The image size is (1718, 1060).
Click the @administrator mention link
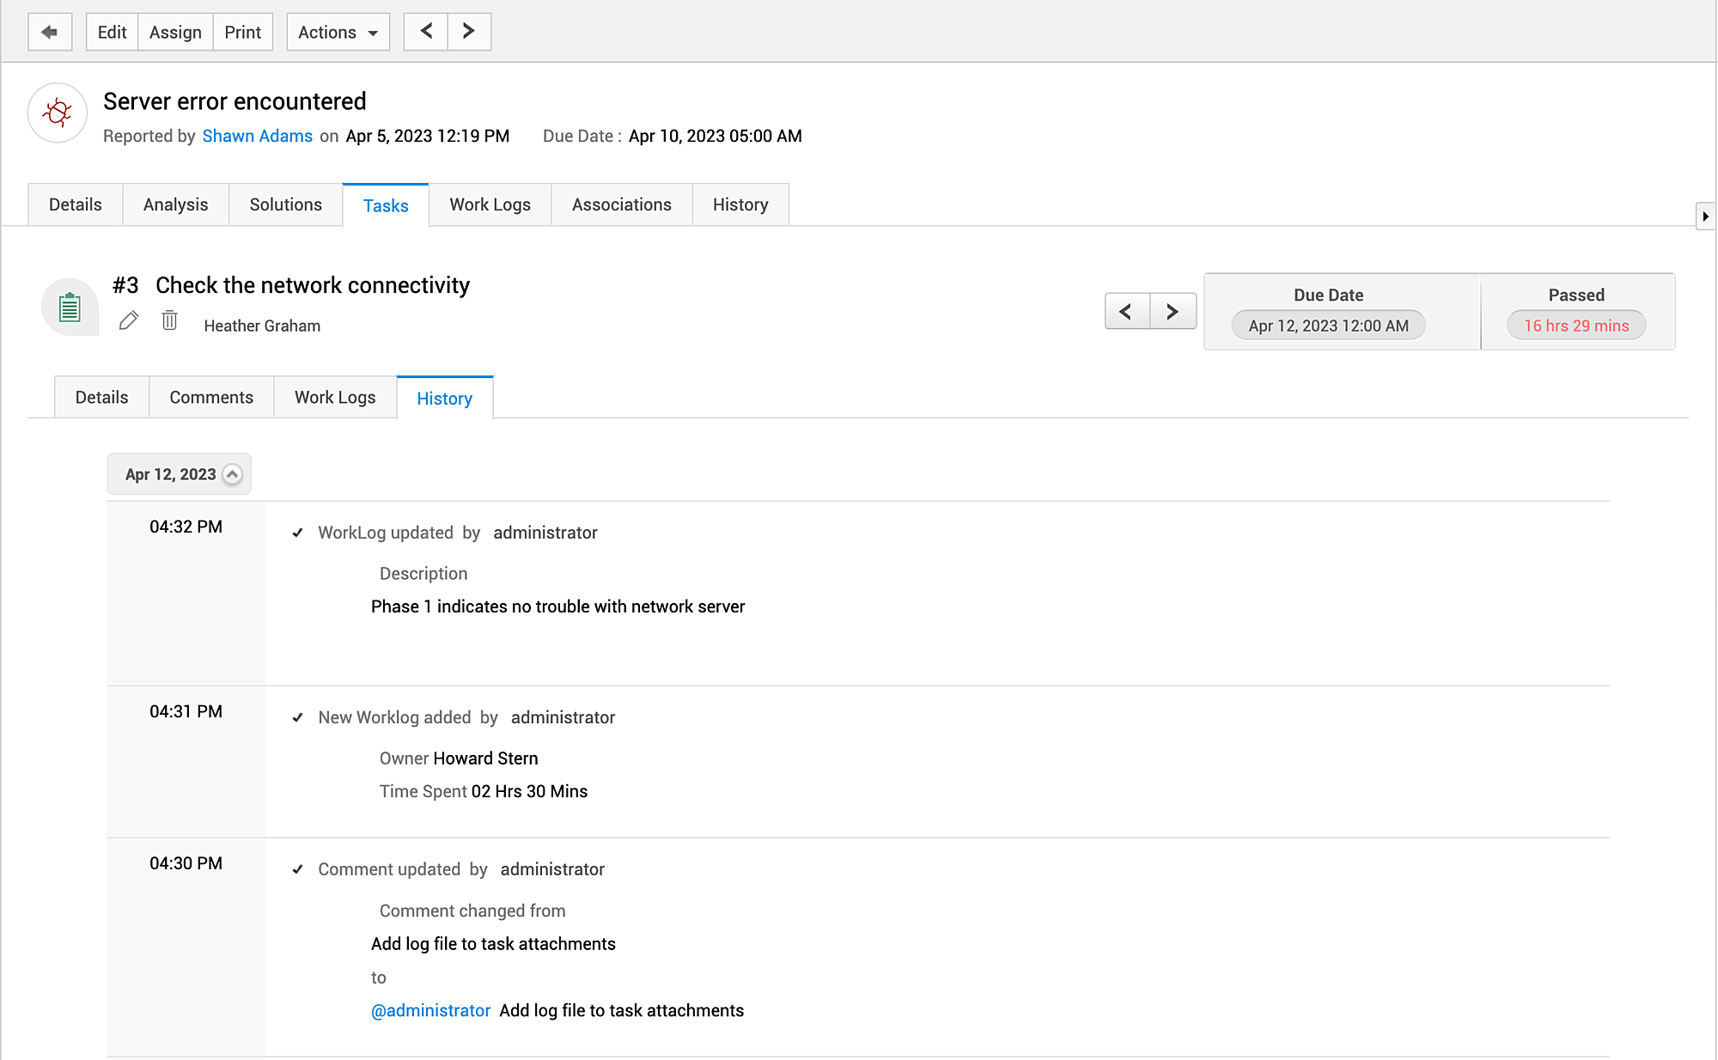(430, 1010)
